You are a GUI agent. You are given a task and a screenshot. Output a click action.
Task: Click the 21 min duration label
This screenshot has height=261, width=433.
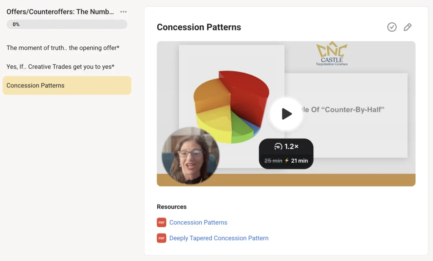click(x=299, y=160)
